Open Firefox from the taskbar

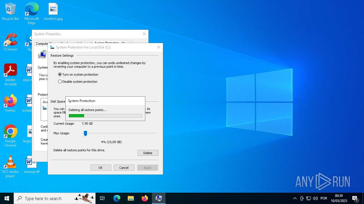tap(145, 198)
